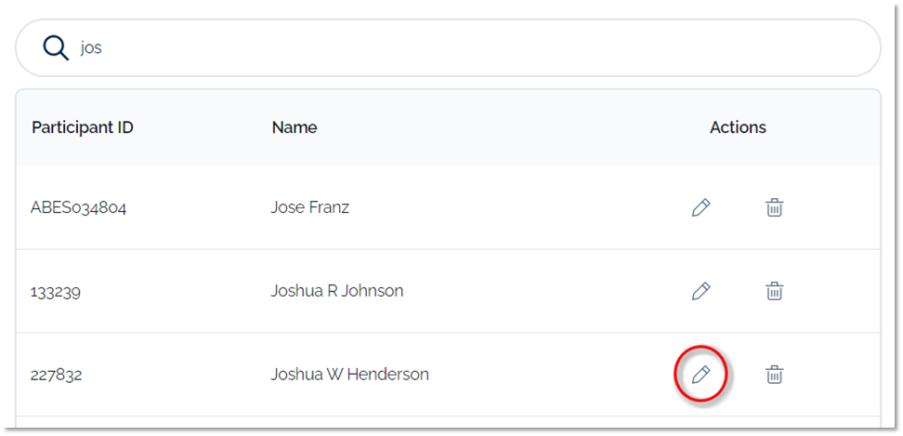Select participant ID 227832 in the table
The height and width of the screenshot is (436, 903).
click(x=57, y=375)
